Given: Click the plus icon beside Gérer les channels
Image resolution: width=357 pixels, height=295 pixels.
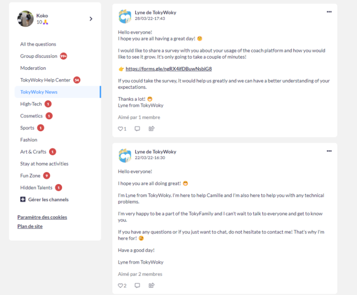Looking at the screenshot, I should click(23, 199).
